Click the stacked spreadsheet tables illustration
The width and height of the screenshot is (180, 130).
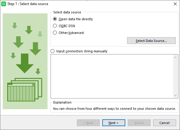(25, 90)
